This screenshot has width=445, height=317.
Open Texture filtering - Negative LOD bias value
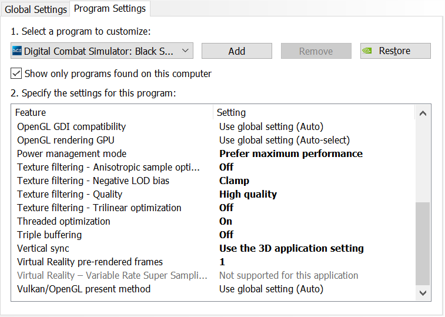coord(234,181)
